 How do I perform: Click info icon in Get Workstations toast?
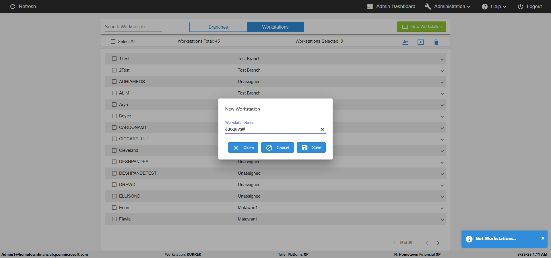click(469, 239)
